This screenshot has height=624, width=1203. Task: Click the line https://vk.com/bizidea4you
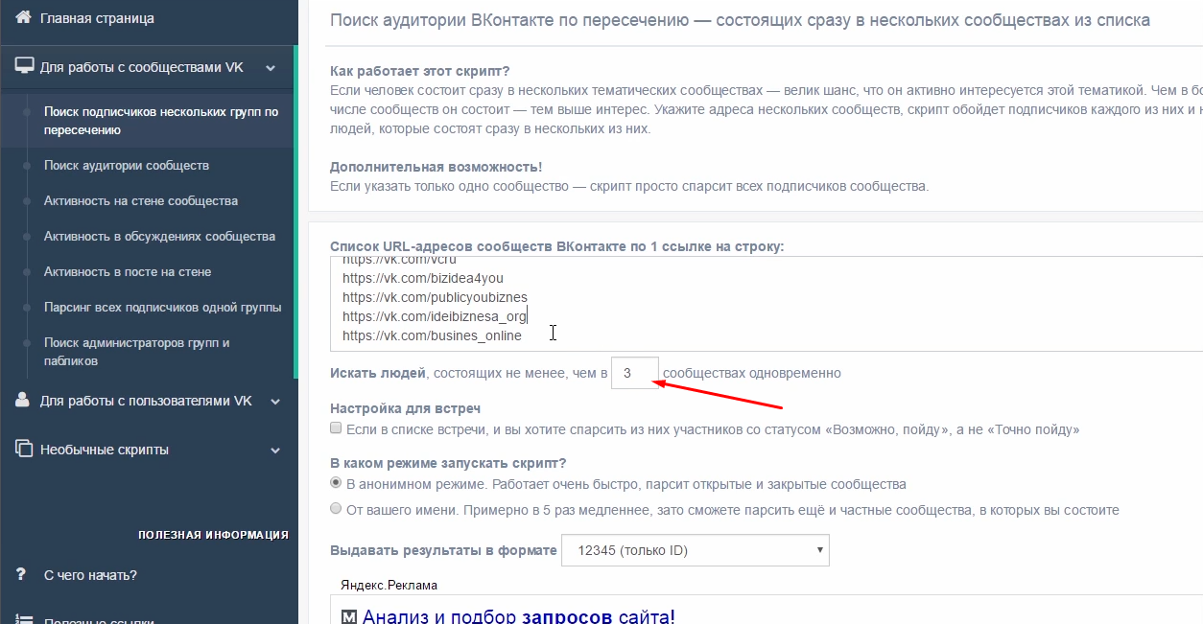tap(422, 278)
